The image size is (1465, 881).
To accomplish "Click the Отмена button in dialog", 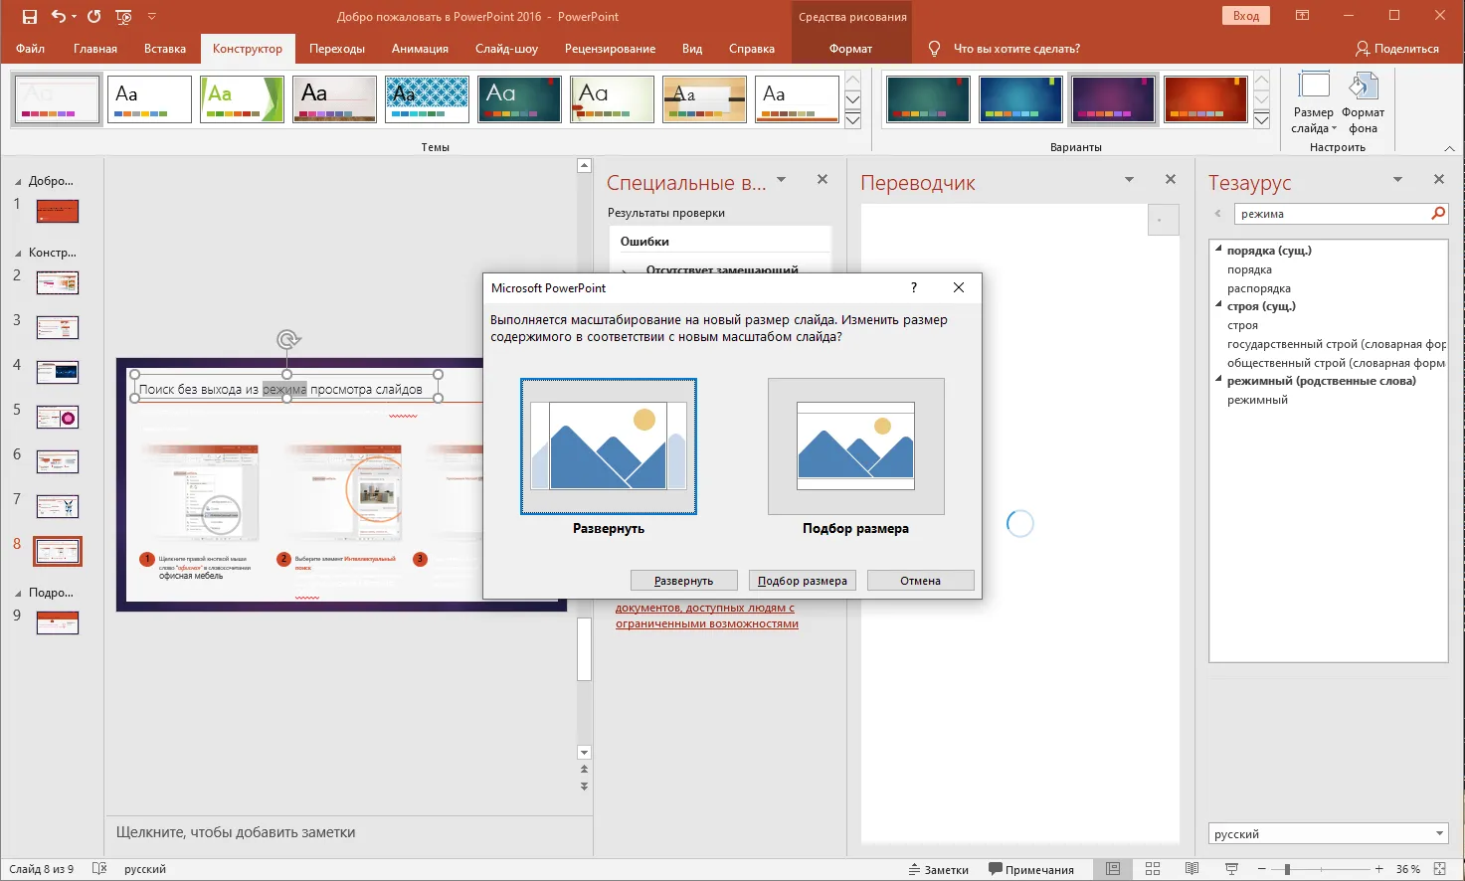I will [920, 581].
